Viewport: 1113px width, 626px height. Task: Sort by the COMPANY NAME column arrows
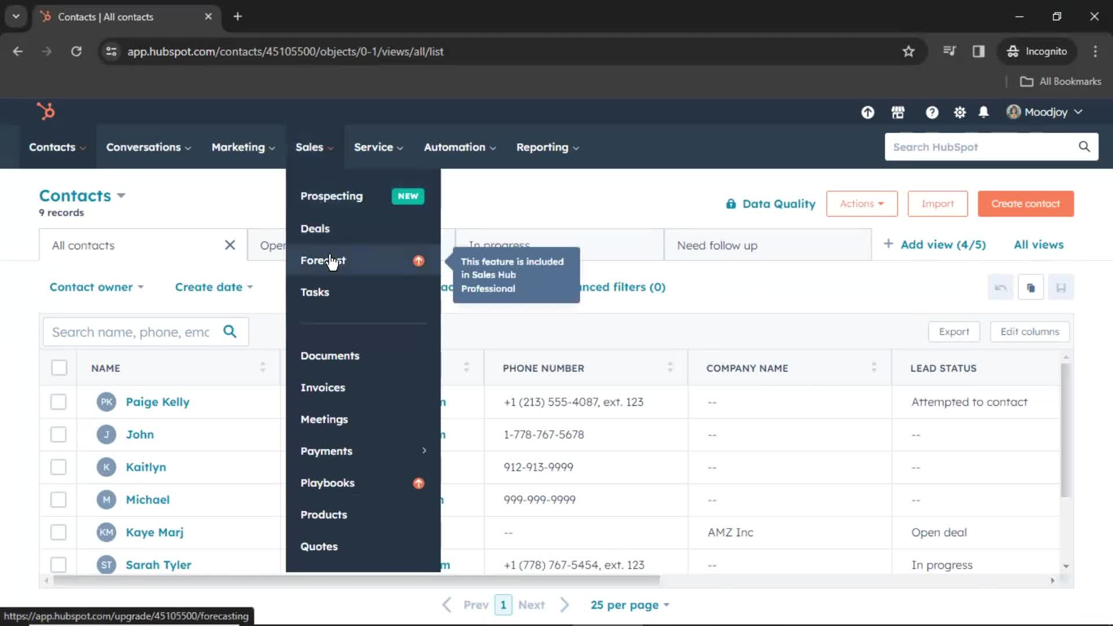point(874,367)
